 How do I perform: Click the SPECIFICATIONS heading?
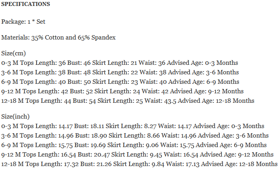(25, 4)
